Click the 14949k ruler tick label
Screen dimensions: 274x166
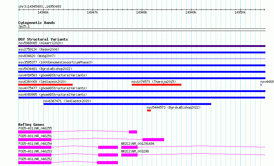(191, 12)
